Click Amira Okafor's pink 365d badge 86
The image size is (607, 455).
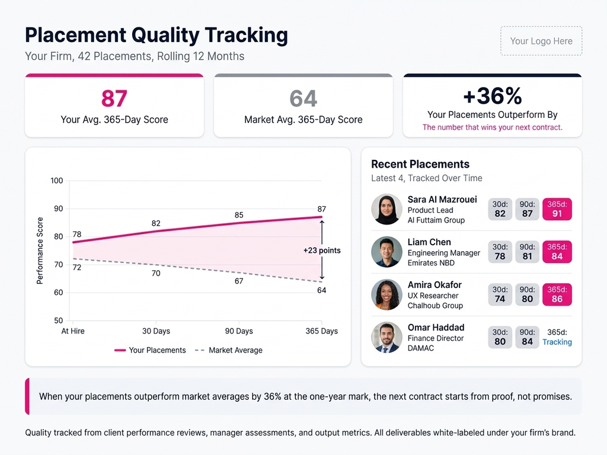[557, 294]
